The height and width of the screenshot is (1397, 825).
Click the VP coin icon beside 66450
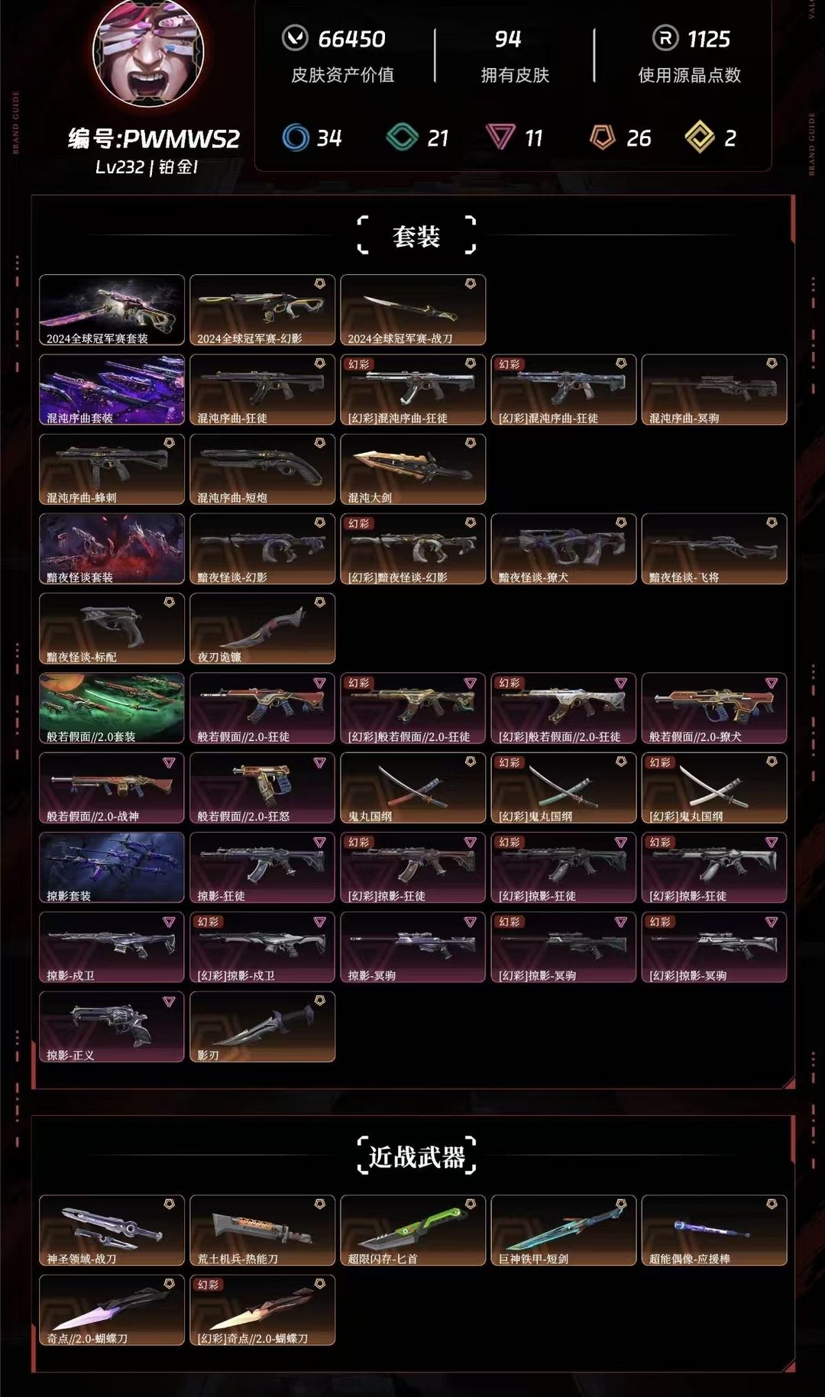pos(295,37)
